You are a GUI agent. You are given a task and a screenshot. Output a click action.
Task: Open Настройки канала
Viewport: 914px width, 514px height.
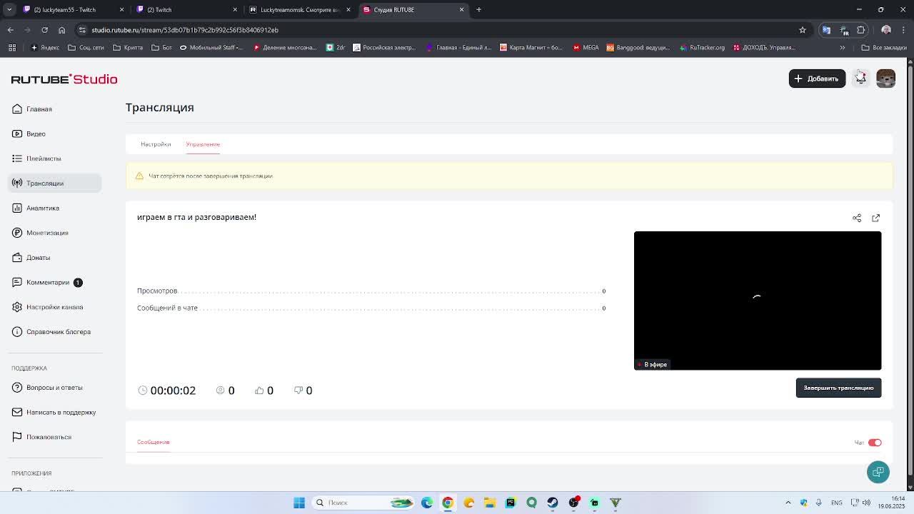[x=54, y=307]
